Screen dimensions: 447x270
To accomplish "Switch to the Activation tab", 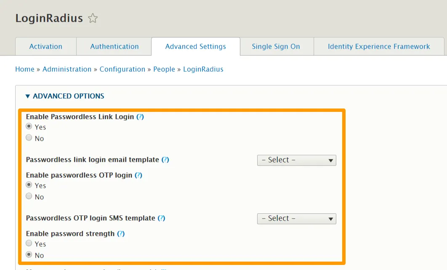I will [x=45, y=47].
